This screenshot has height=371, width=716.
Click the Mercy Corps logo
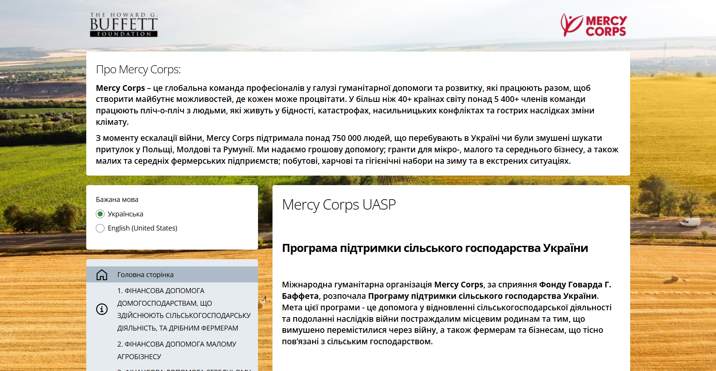pyautogui.click(x=593, y=25)
